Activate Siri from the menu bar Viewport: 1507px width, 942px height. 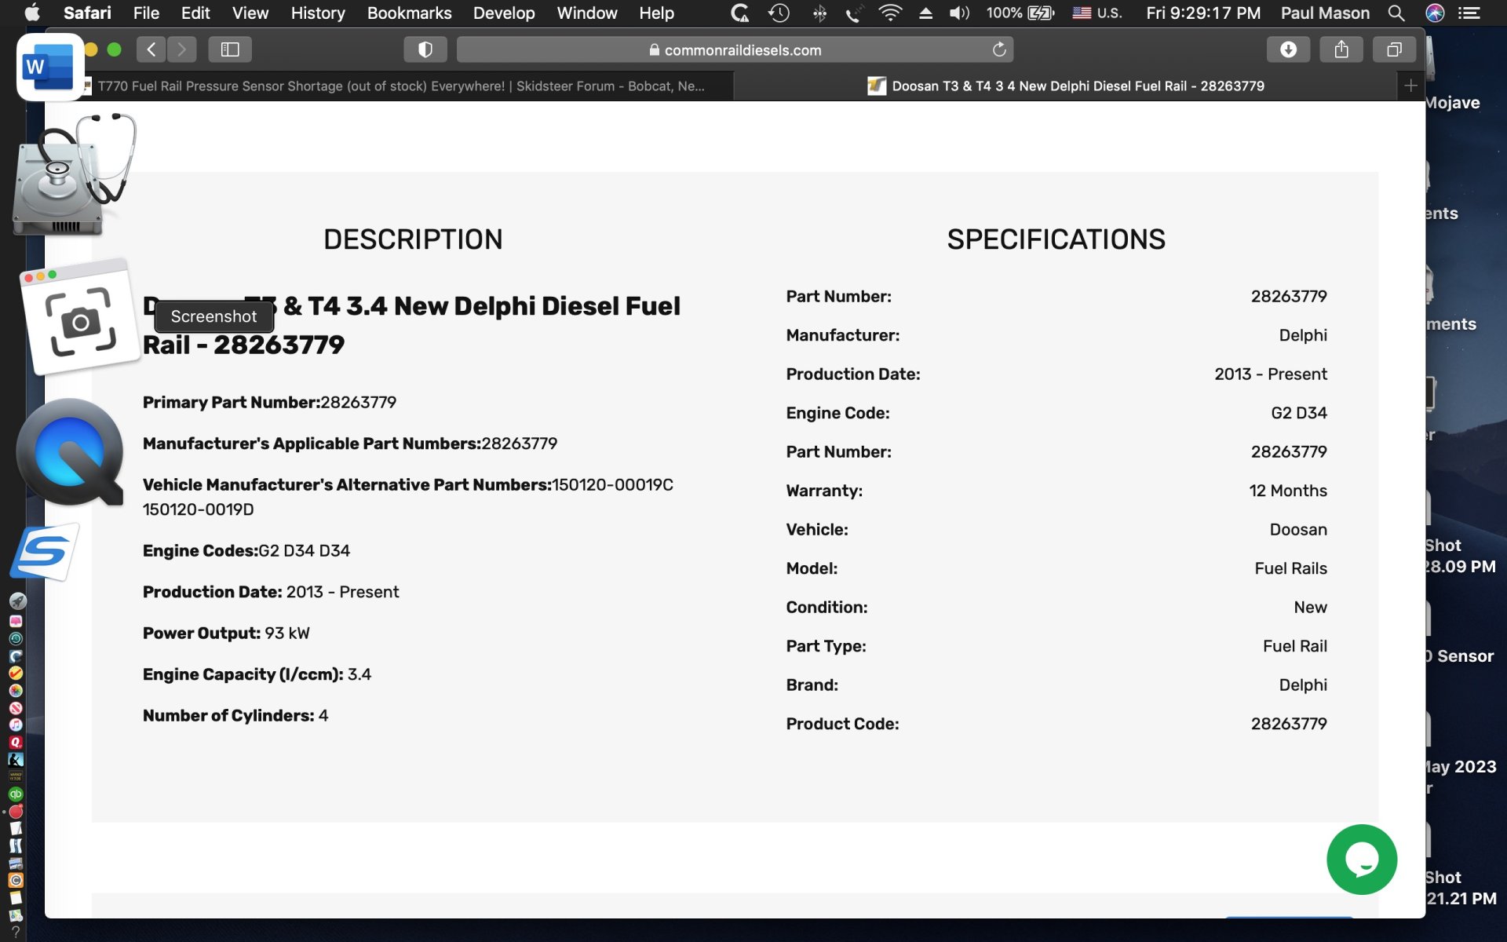[1435, 13]
